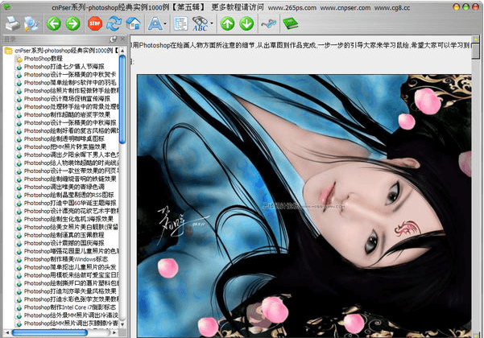Open 'Photoshop设计一张精美的中秋海报' topic
Screen dimensions: 484x338
click(70, 123)
